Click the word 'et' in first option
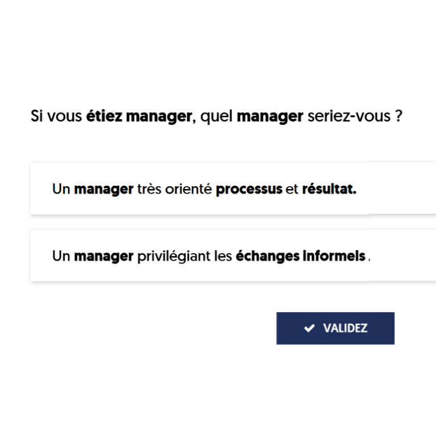 (x=292, y=190)
